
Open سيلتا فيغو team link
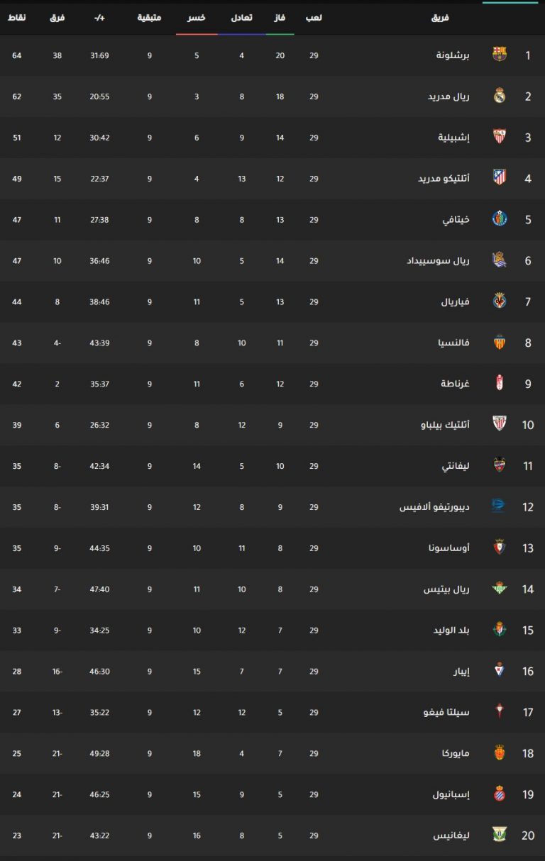[x=448, y=712]
